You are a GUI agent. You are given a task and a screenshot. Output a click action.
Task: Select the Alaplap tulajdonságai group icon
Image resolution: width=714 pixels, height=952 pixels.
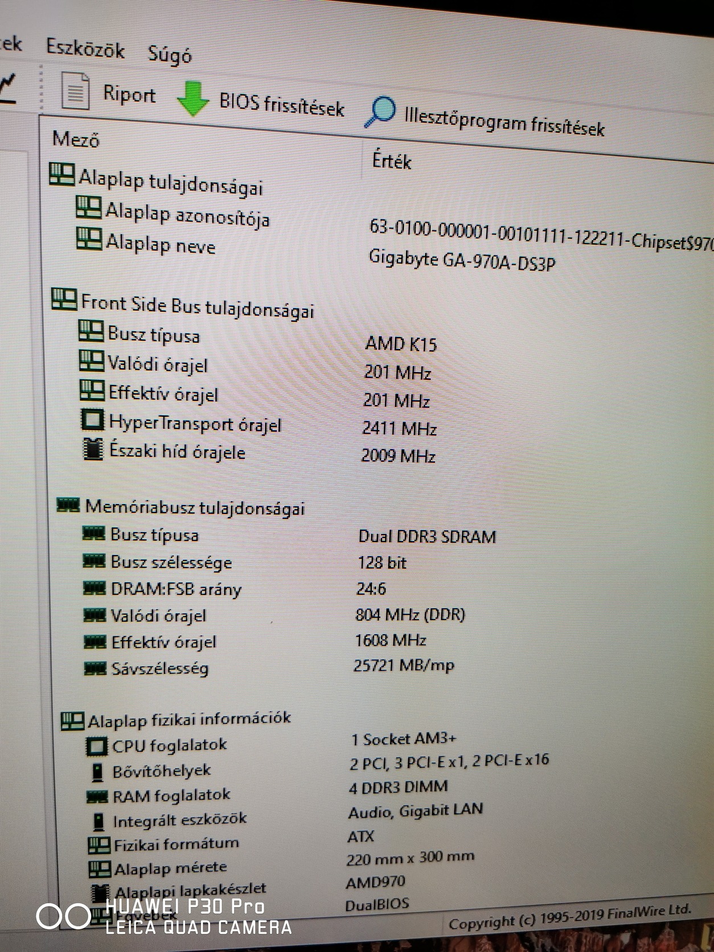(61, 174)
